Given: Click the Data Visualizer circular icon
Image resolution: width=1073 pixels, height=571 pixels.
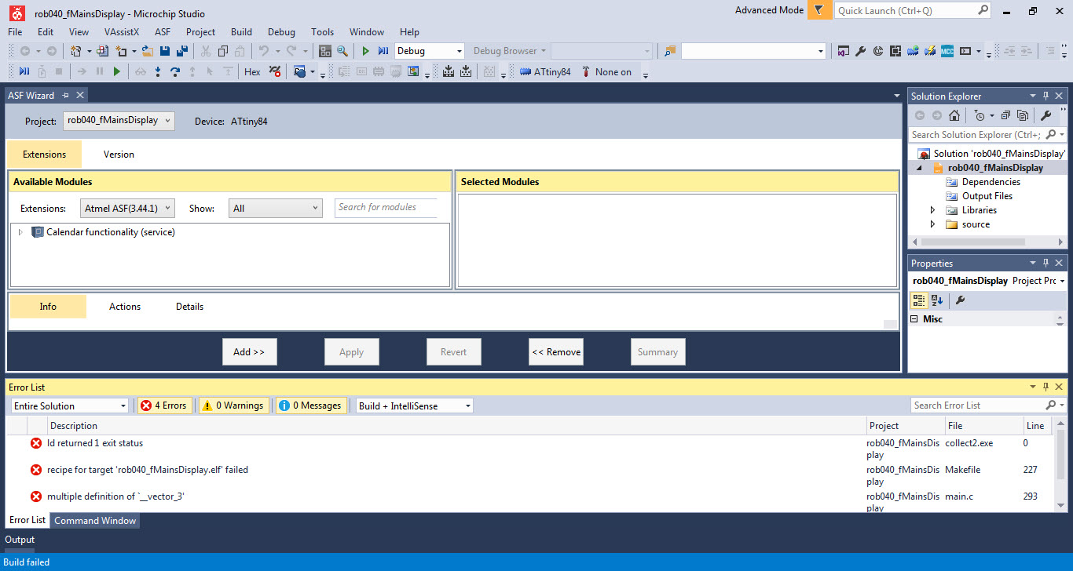Looking at the screenshot, I should point(878,51).
